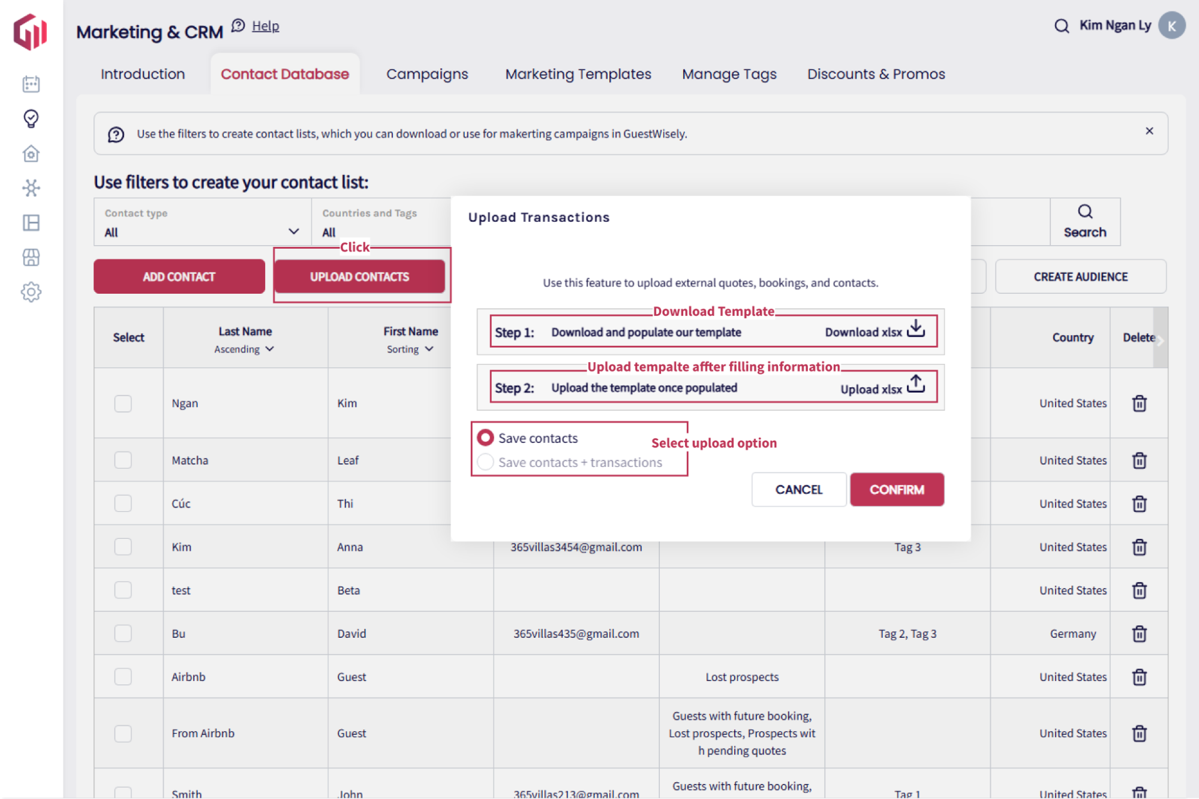Open the calendar icon in the sidebar
Viewport: 1199px width, 799px height.
click(x=31, y=84)
